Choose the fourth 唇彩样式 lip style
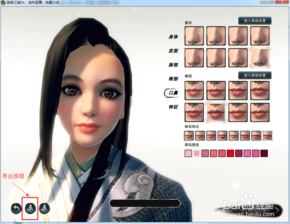 [222, 136]
